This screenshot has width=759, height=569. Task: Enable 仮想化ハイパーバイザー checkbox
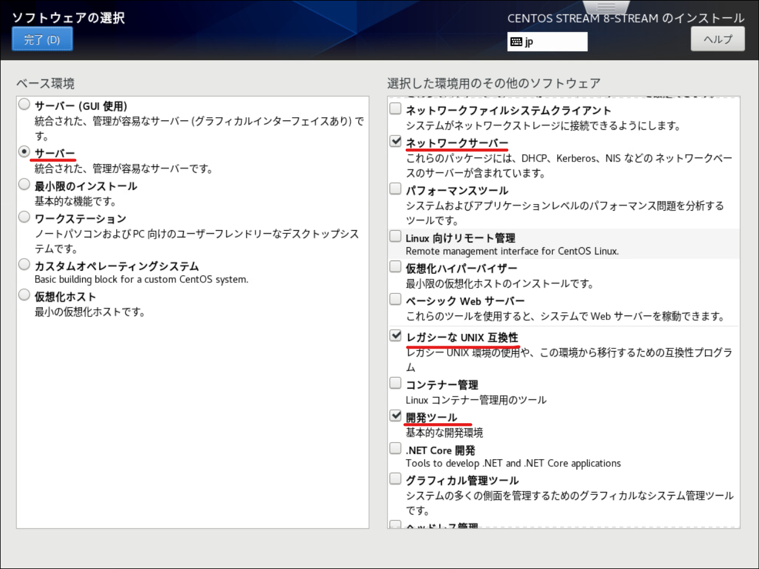(x=395, y=267)
